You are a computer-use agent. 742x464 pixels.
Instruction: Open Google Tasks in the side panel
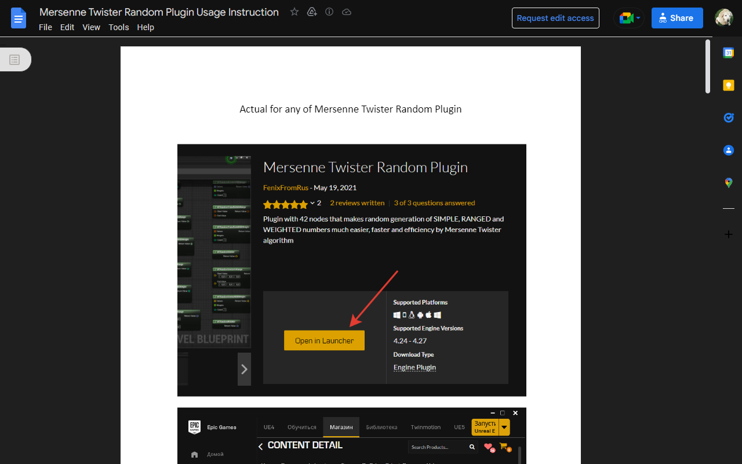click(x=728, y=117)
